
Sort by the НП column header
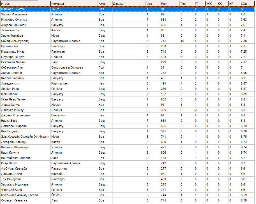click(234, 4)
